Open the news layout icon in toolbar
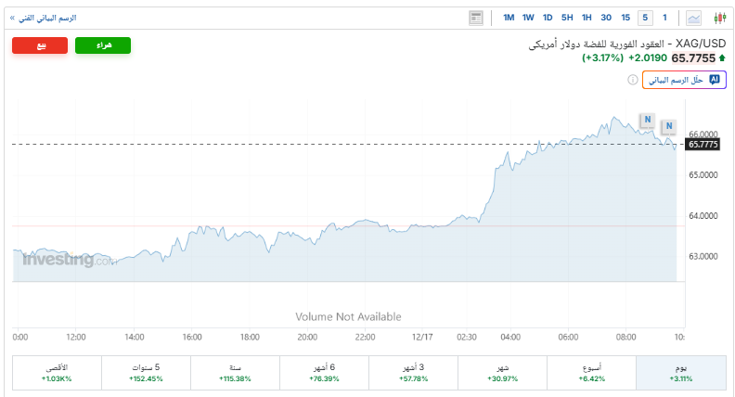Image resolution: width=735 pixels, height=397 pixels. tap(476, 18)
